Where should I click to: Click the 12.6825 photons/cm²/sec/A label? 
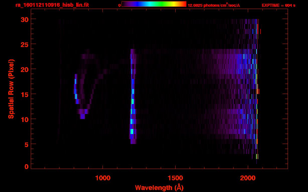[x=214, y=5]
